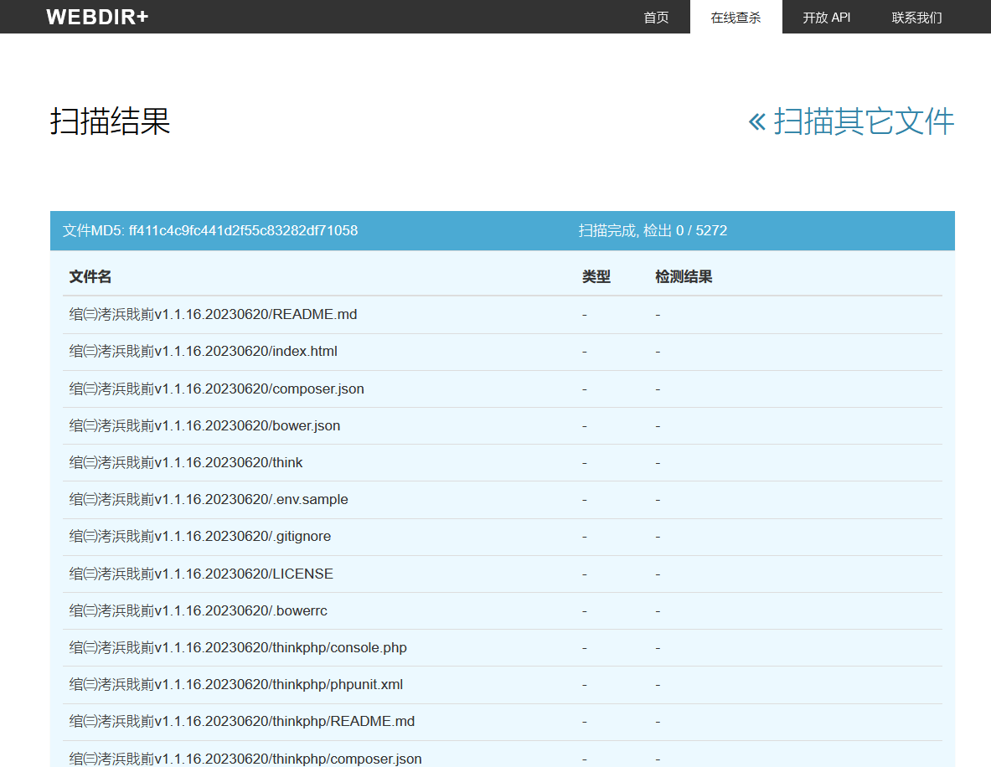Image resolution: width=991 pixels, height=767 pixels.
Task: Click the double left chevron icon
Action: [756, 122]
